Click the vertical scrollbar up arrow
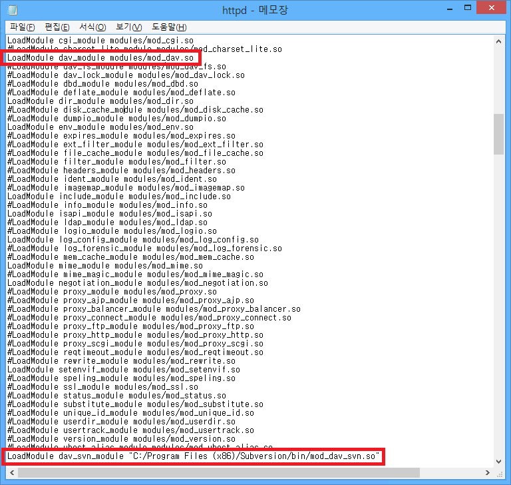This screenshot has width=511, height=485. [x=498, y=41]
